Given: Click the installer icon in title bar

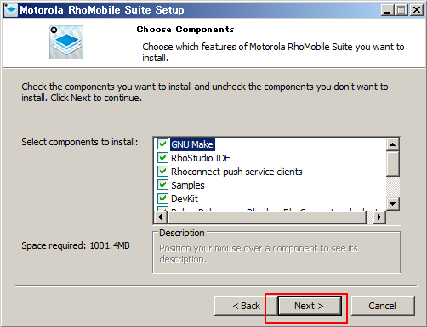Looking at the screenshot, I should 11,10.
